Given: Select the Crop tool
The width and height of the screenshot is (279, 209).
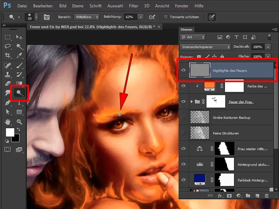Looking at the screenshot, I should click(x=8, y=55).
